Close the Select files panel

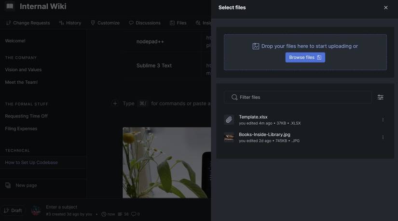click(385, 8)
